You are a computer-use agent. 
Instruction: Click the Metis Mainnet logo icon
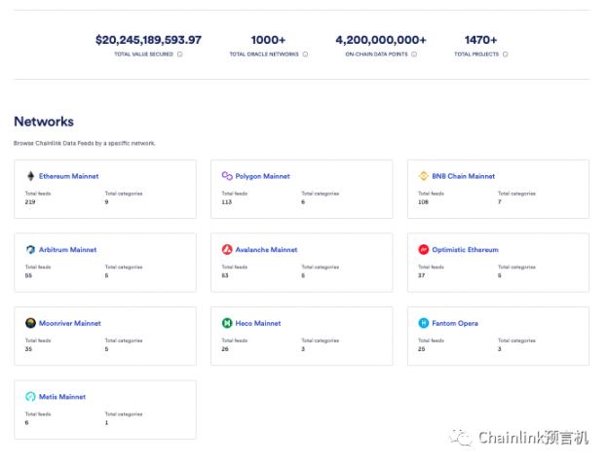tap(30, 397)
